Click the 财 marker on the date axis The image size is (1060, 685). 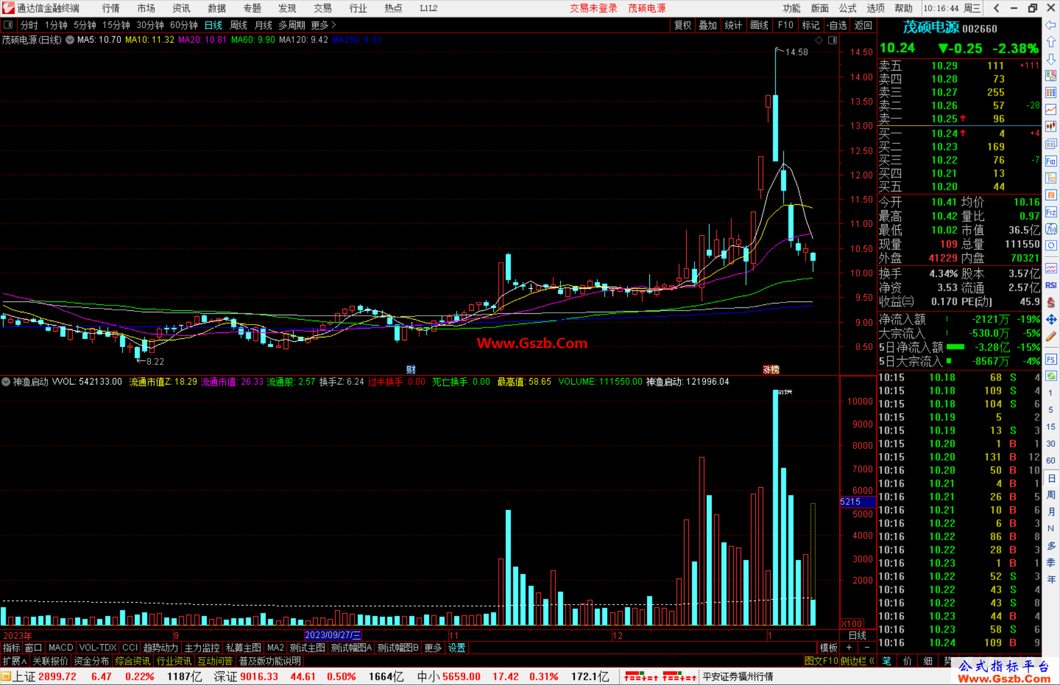(x=411, y=370)
